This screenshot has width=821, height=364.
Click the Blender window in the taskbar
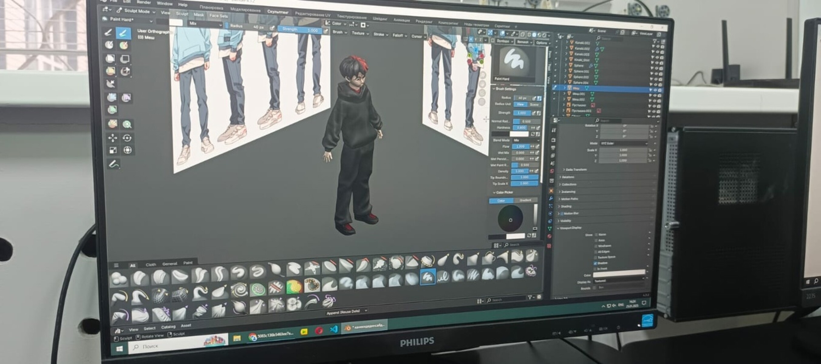(364, 326)
